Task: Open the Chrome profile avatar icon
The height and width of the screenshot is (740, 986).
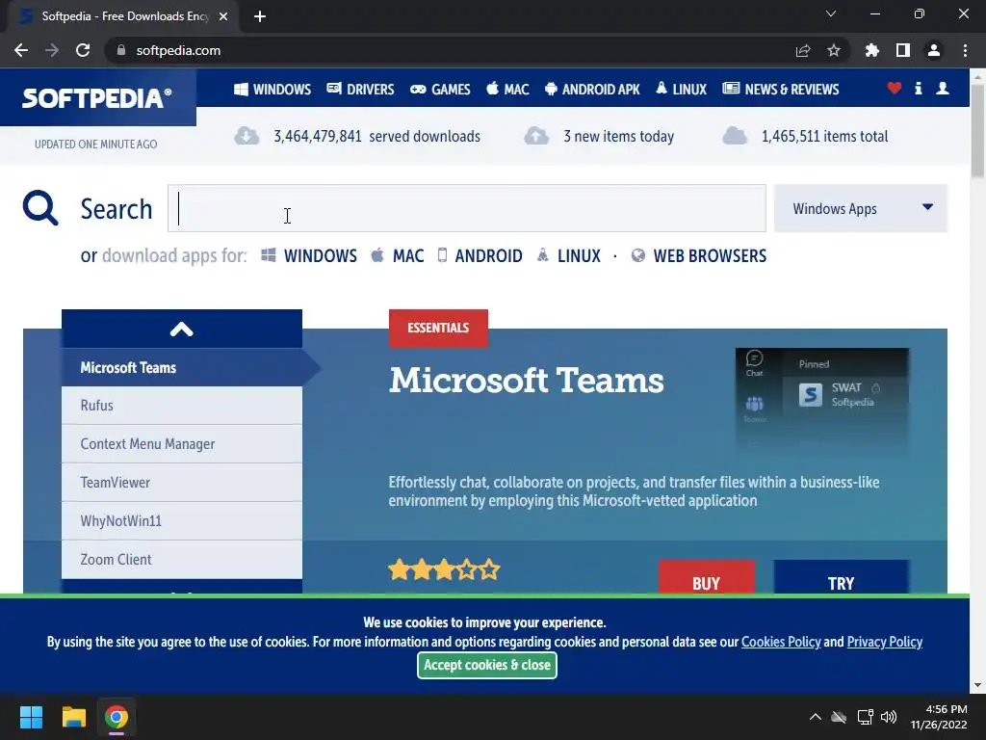Action: coord(934,50)
